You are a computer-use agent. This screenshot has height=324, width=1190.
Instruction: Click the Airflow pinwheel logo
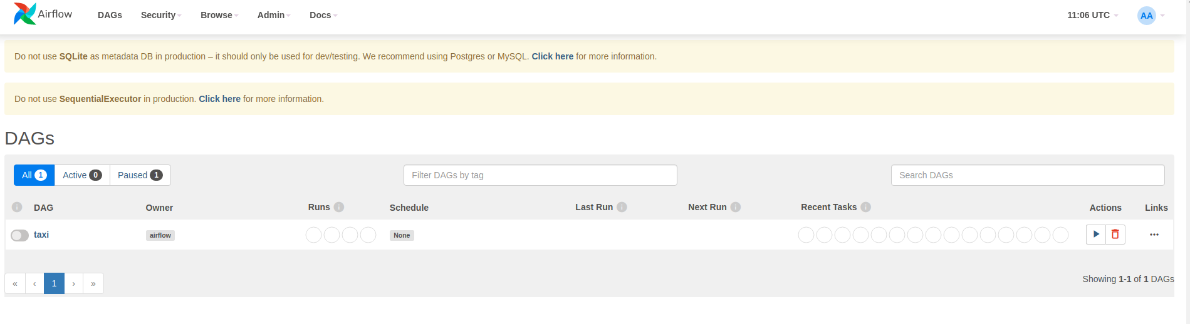click(x=25, y=14)
